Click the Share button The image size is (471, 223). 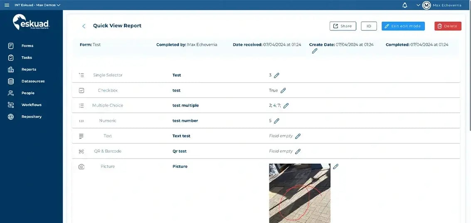[343, 26]
